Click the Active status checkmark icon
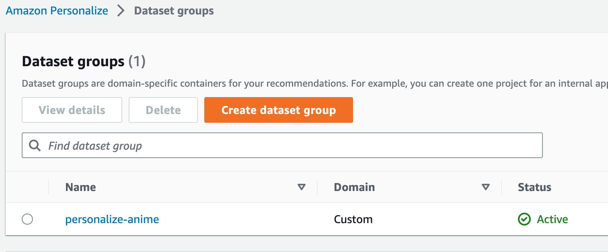Screen dimensions: 608x252 pos(524,219)
